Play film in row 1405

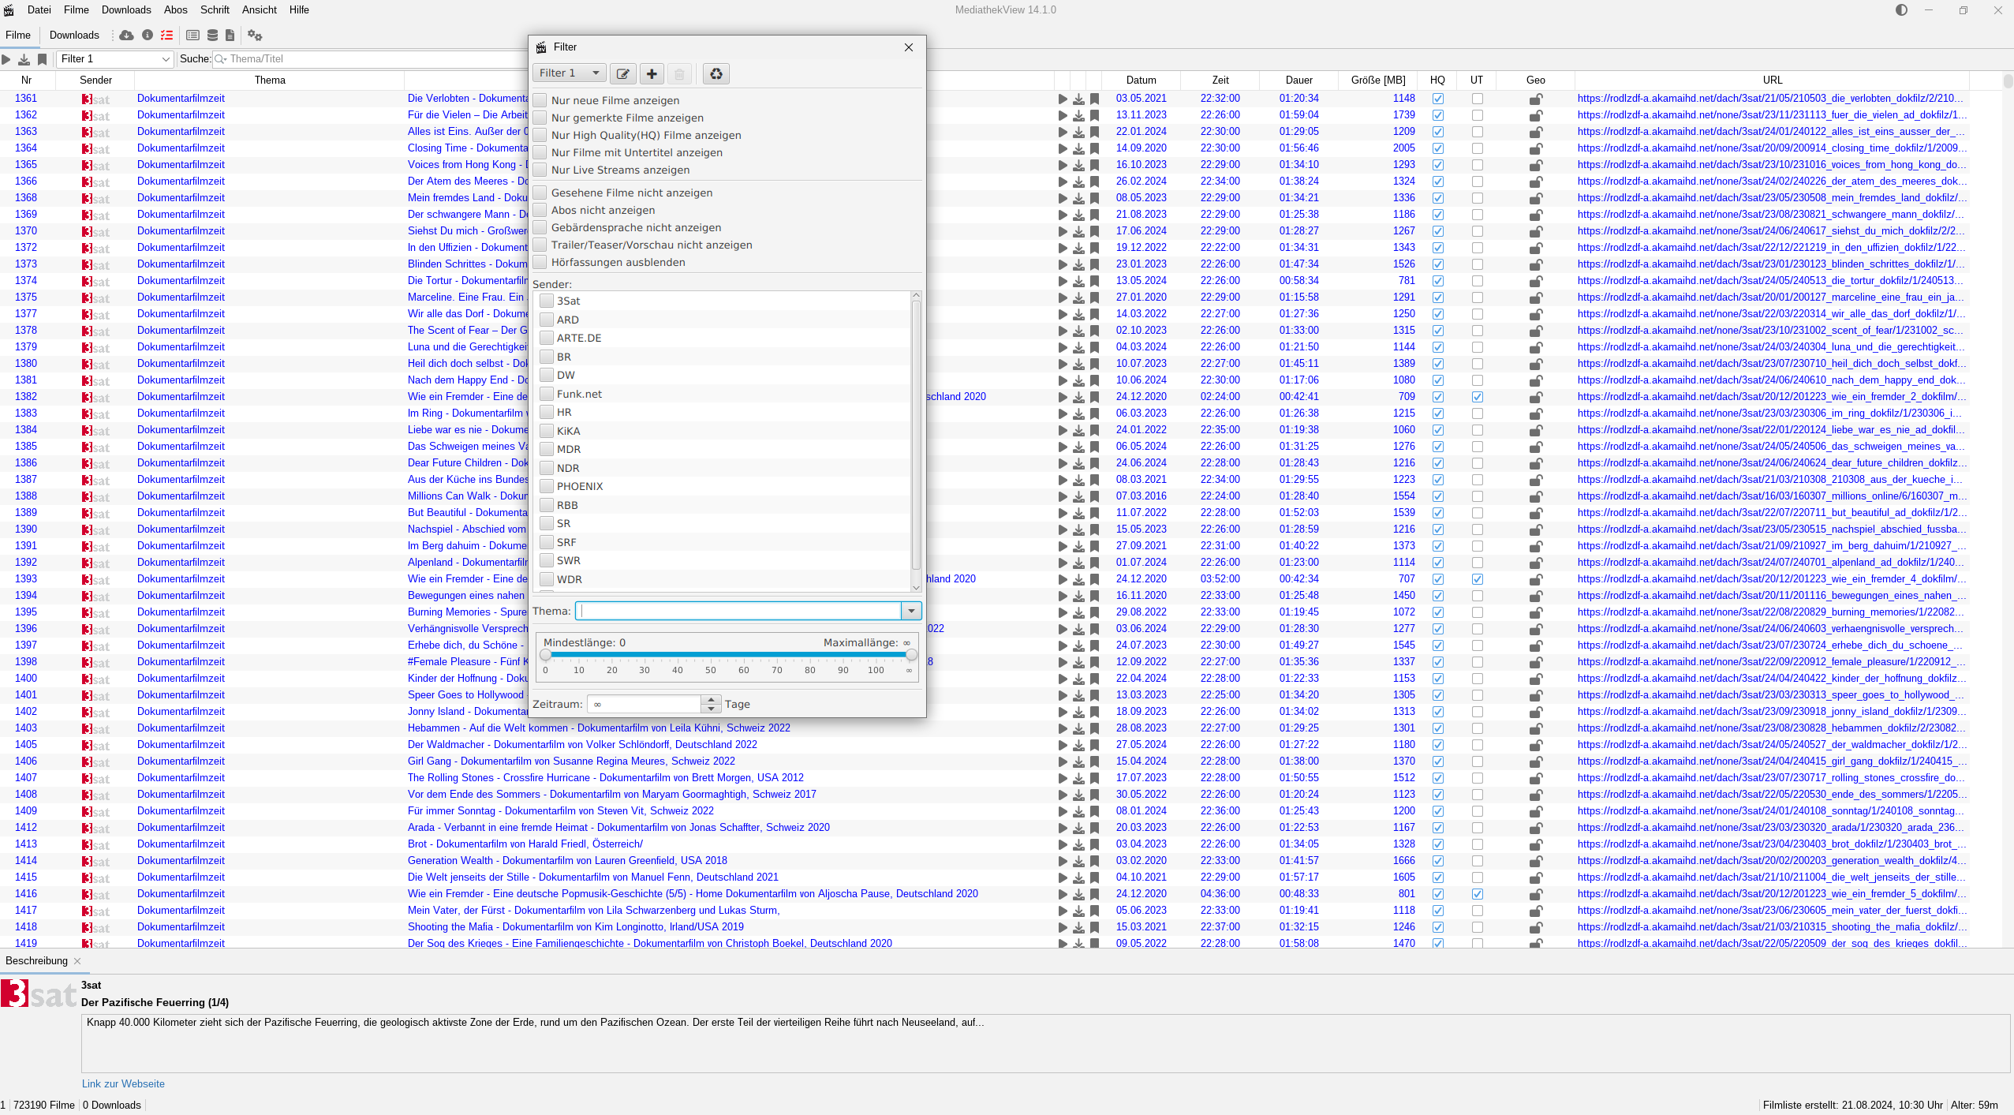(1063, 746)
